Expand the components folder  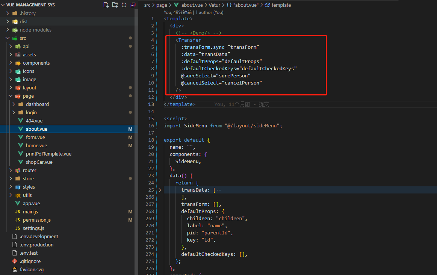11,63
